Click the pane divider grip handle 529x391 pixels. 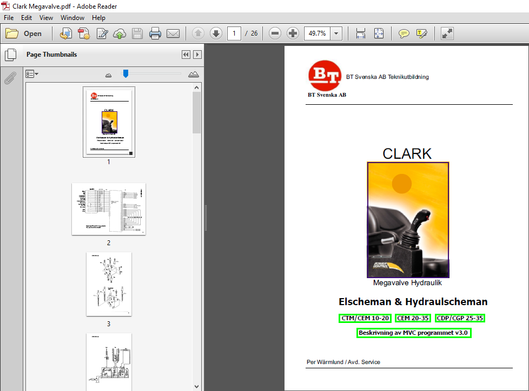tap(206, 218)
